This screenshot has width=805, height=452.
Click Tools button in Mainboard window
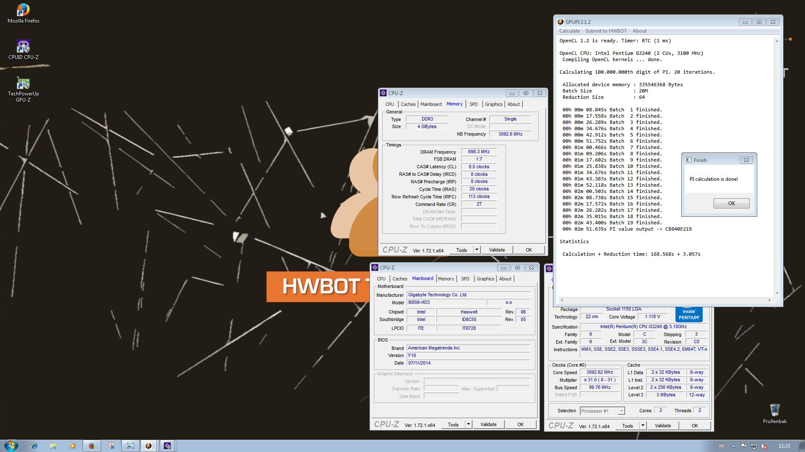point(453,424)
